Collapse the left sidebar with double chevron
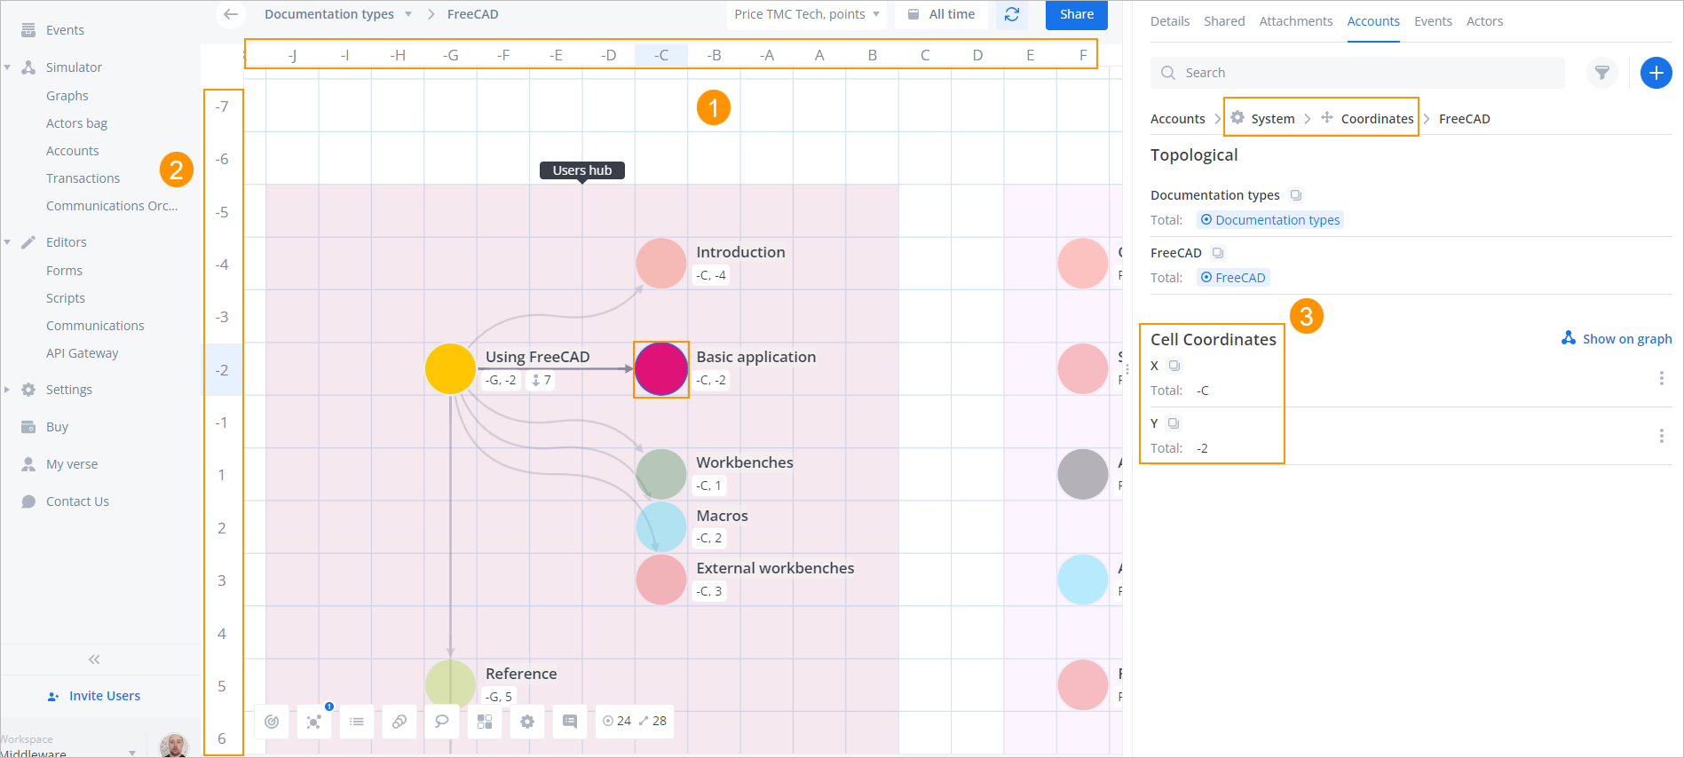1684x758 pixels. pyautogui.click(x=94, y=659)
